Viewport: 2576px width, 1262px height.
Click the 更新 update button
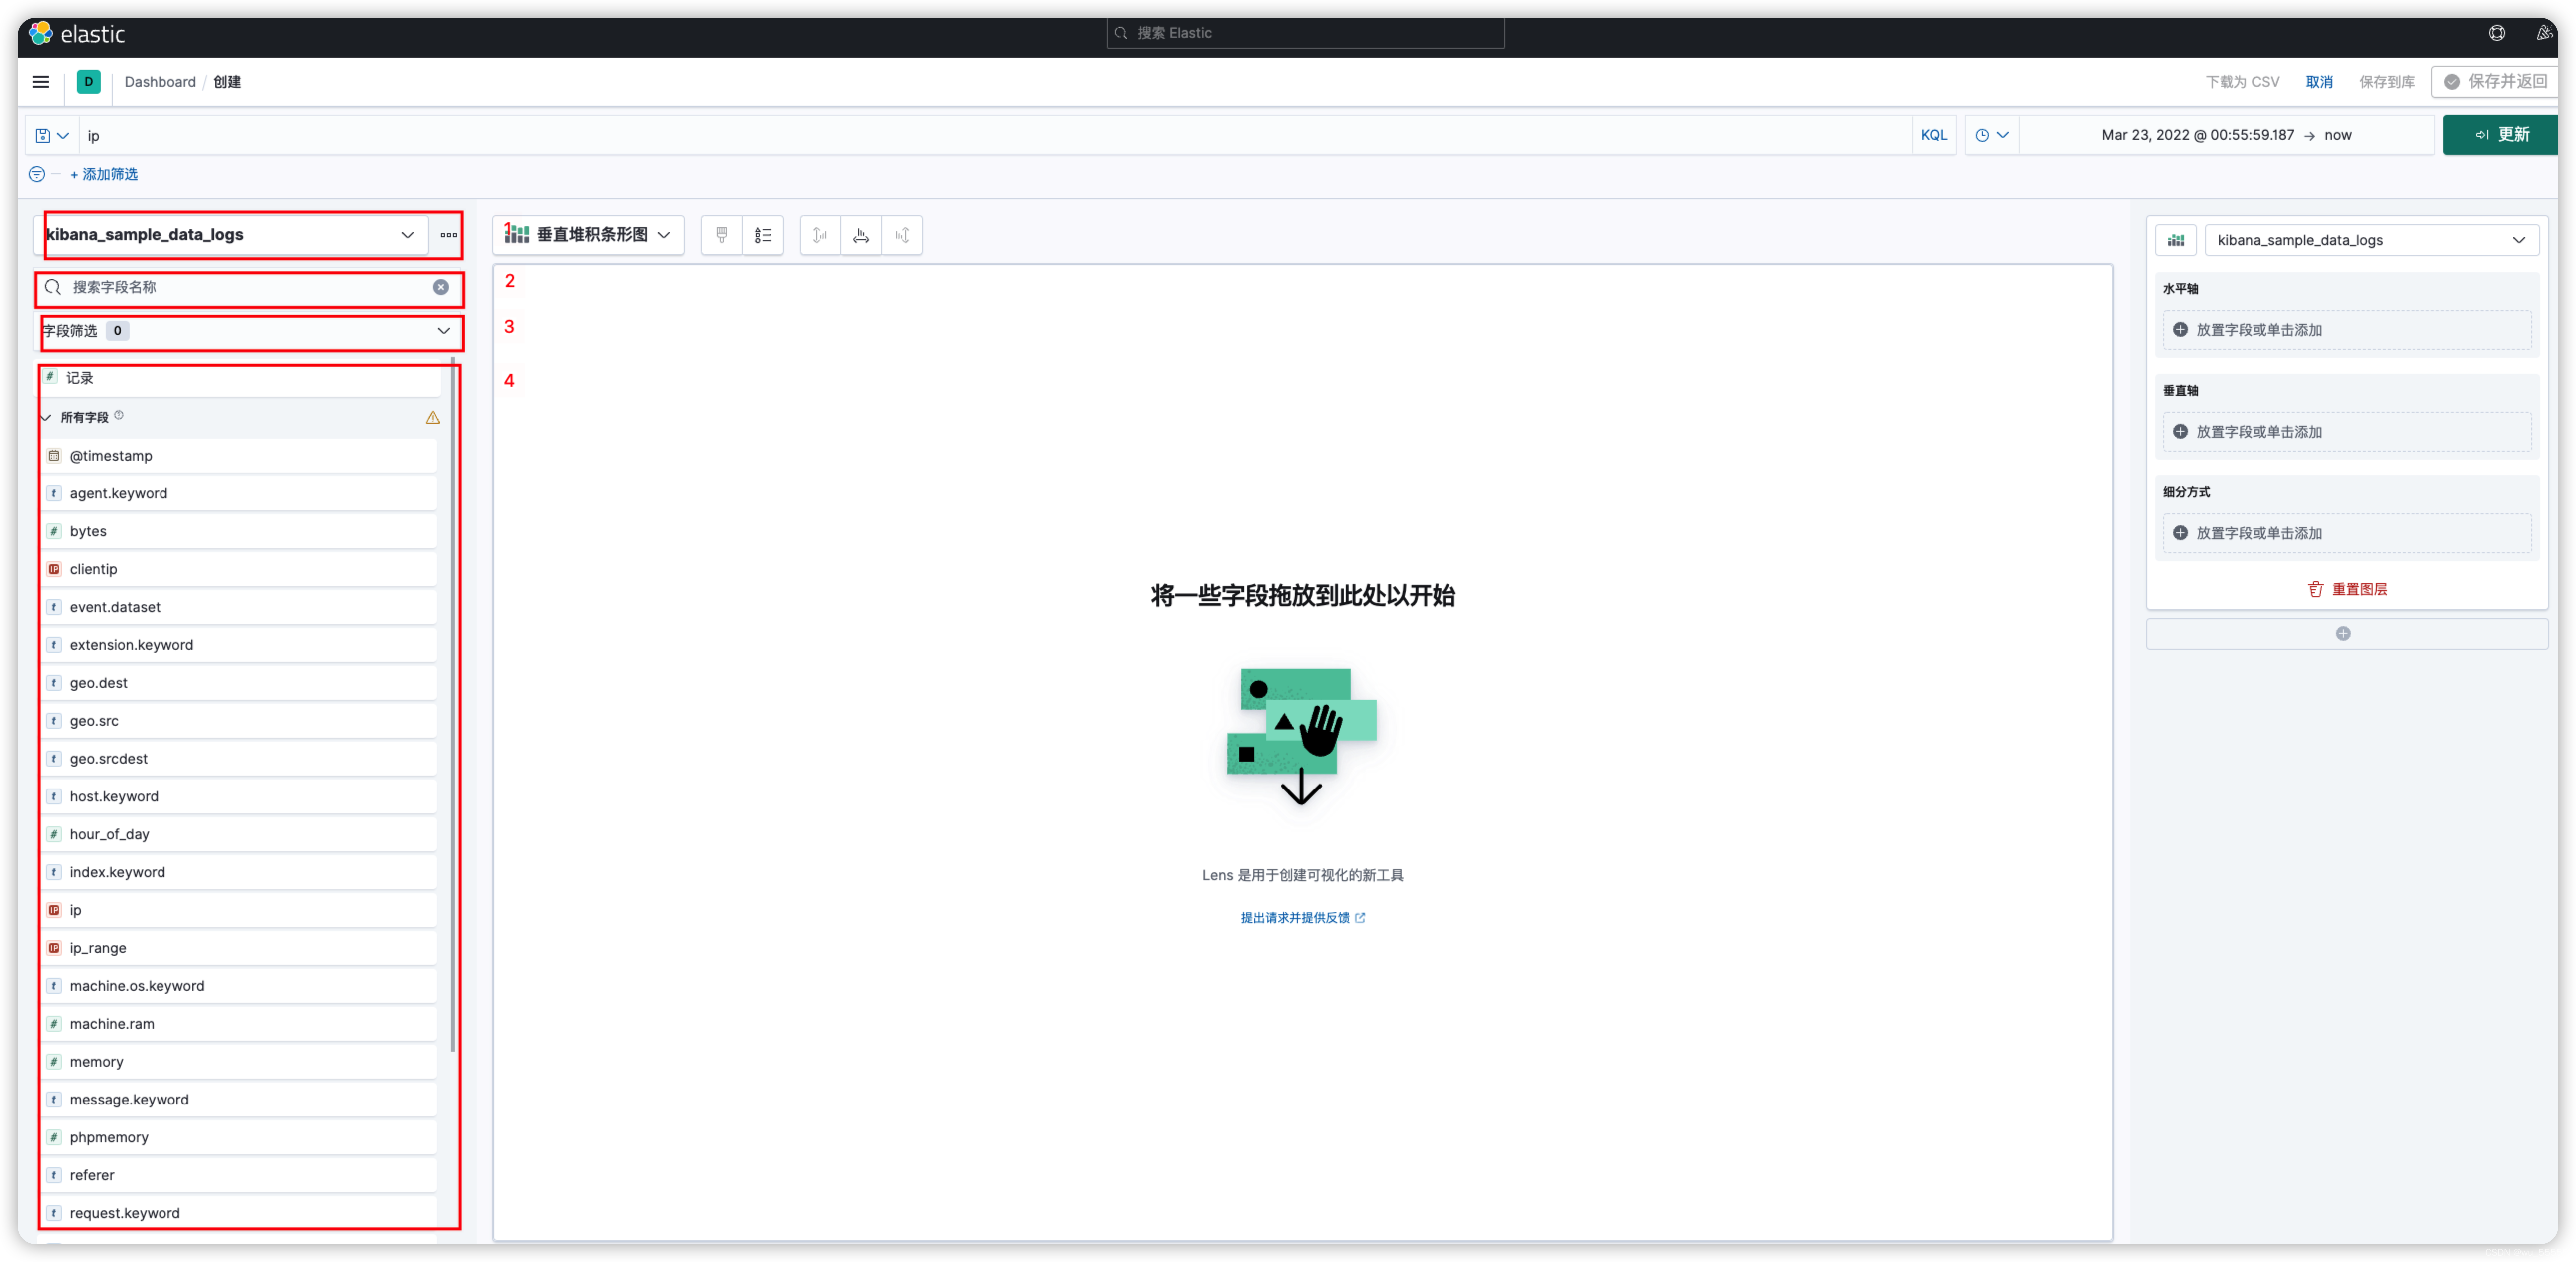pos(2499,134)
